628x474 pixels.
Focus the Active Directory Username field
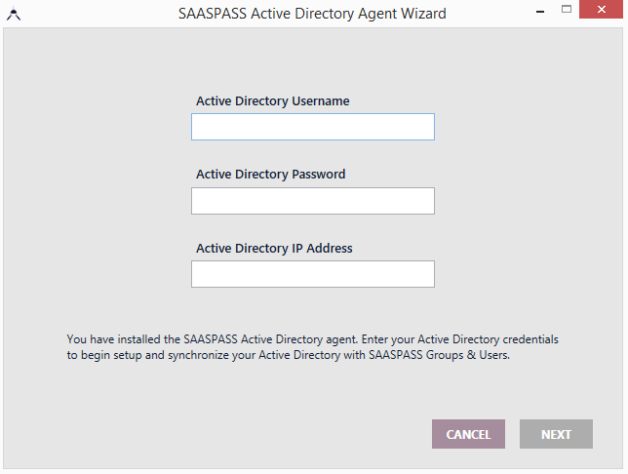point(312,127)
